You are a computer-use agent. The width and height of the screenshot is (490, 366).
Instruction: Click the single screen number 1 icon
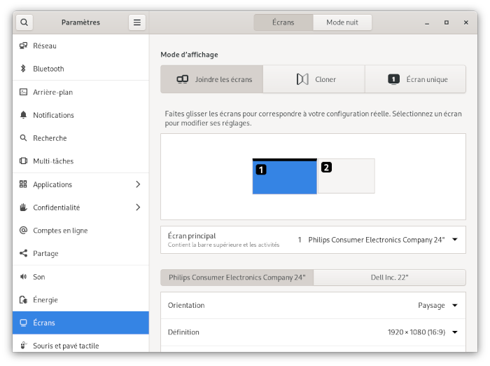tap(393, 79)
